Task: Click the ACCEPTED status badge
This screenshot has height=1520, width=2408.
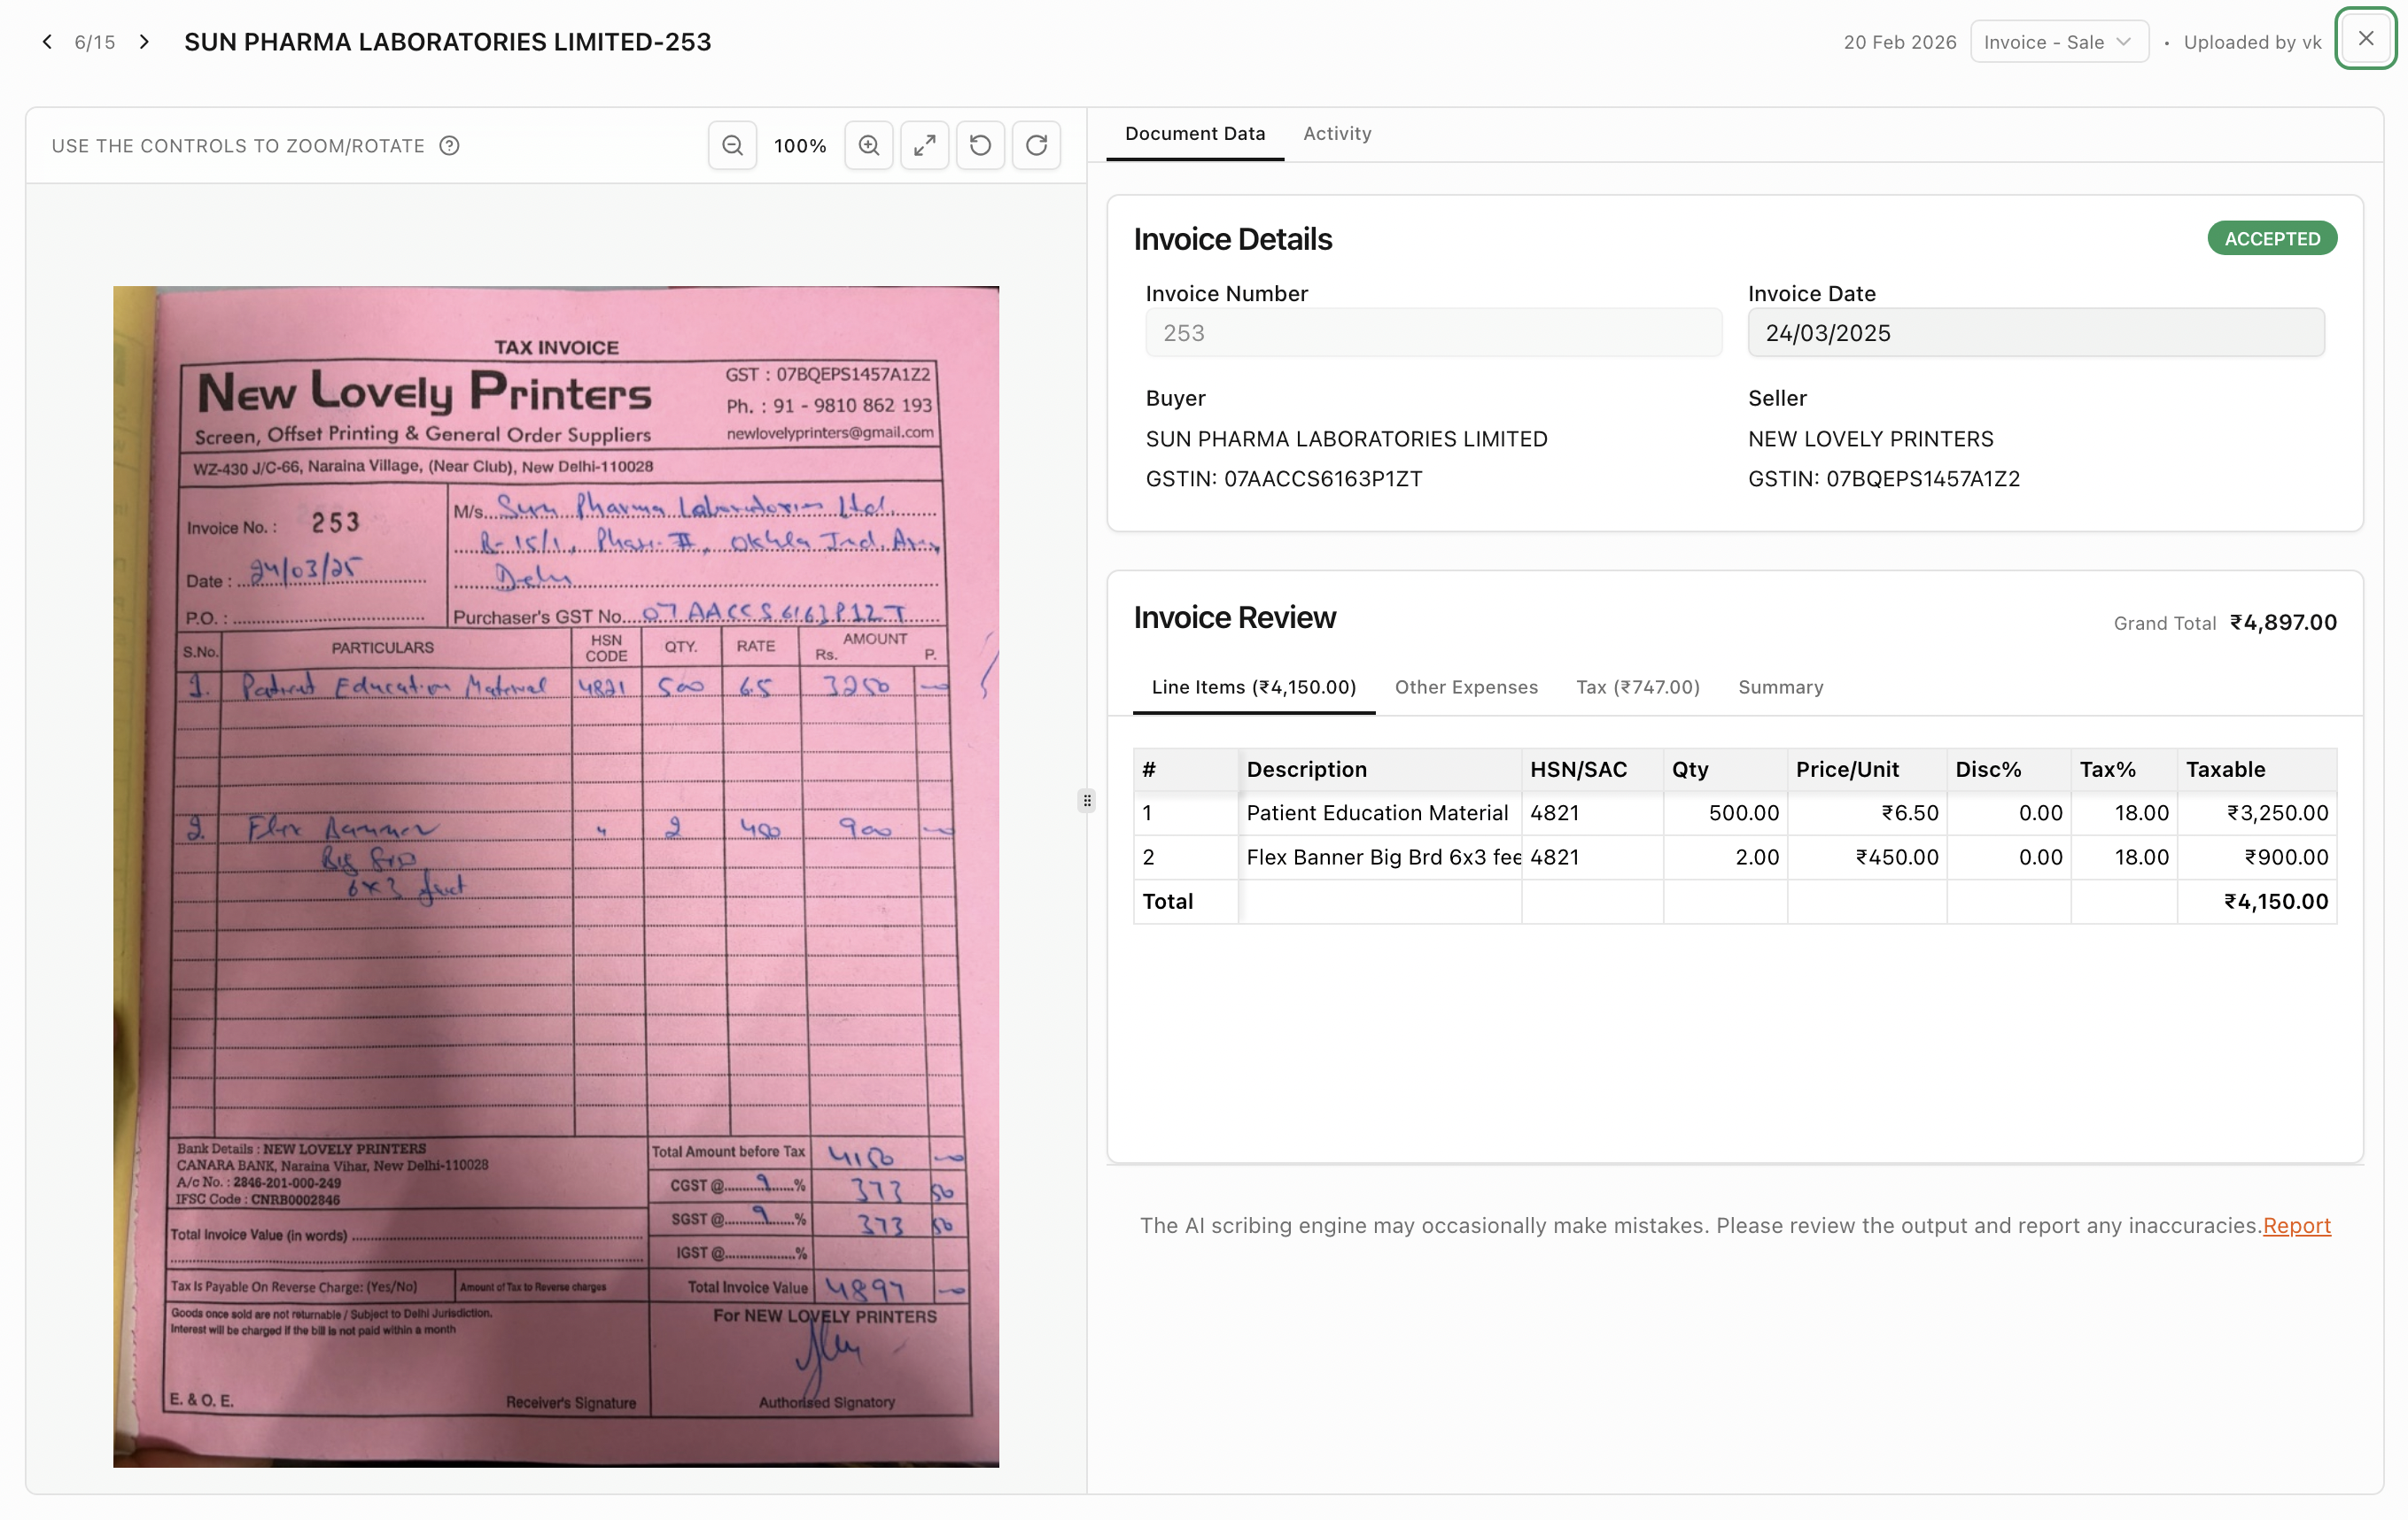Action: (x=2272, y=238)
